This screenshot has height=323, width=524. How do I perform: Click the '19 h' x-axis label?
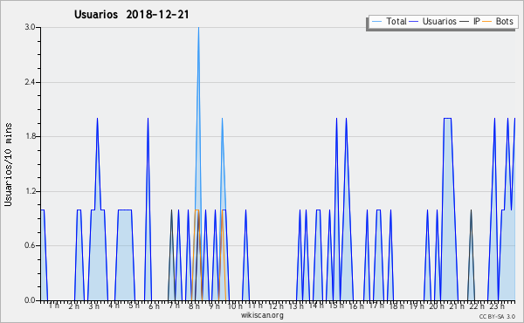(x=417, y=306)
